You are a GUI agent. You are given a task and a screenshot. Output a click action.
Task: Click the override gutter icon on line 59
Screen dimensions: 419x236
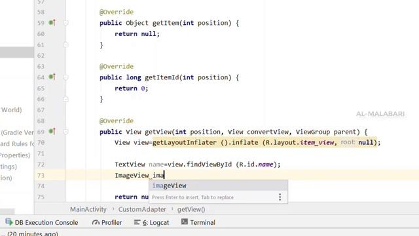pos(52,23)
